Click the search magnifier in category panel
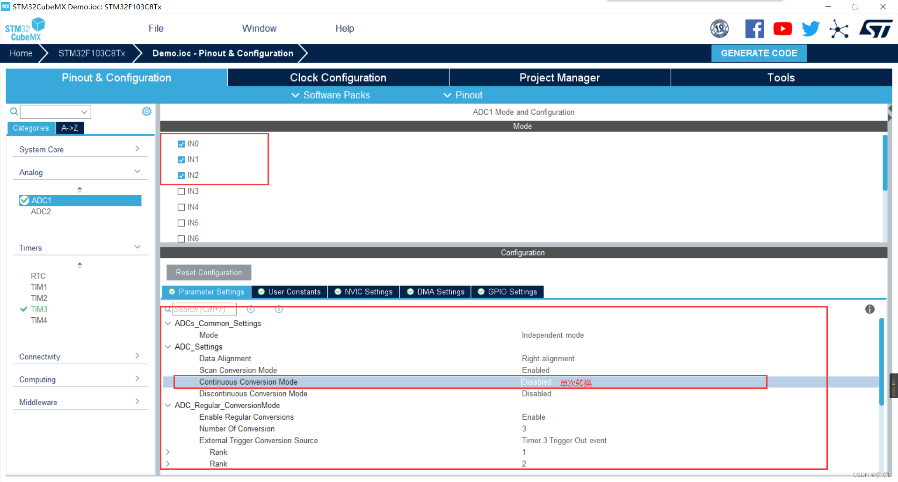Image resolution: width=898 pixels, height=482 pixels. 14,111
